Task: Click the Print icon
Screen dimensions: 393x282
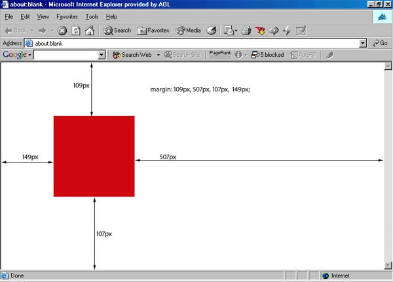Action: click(246, 30)
